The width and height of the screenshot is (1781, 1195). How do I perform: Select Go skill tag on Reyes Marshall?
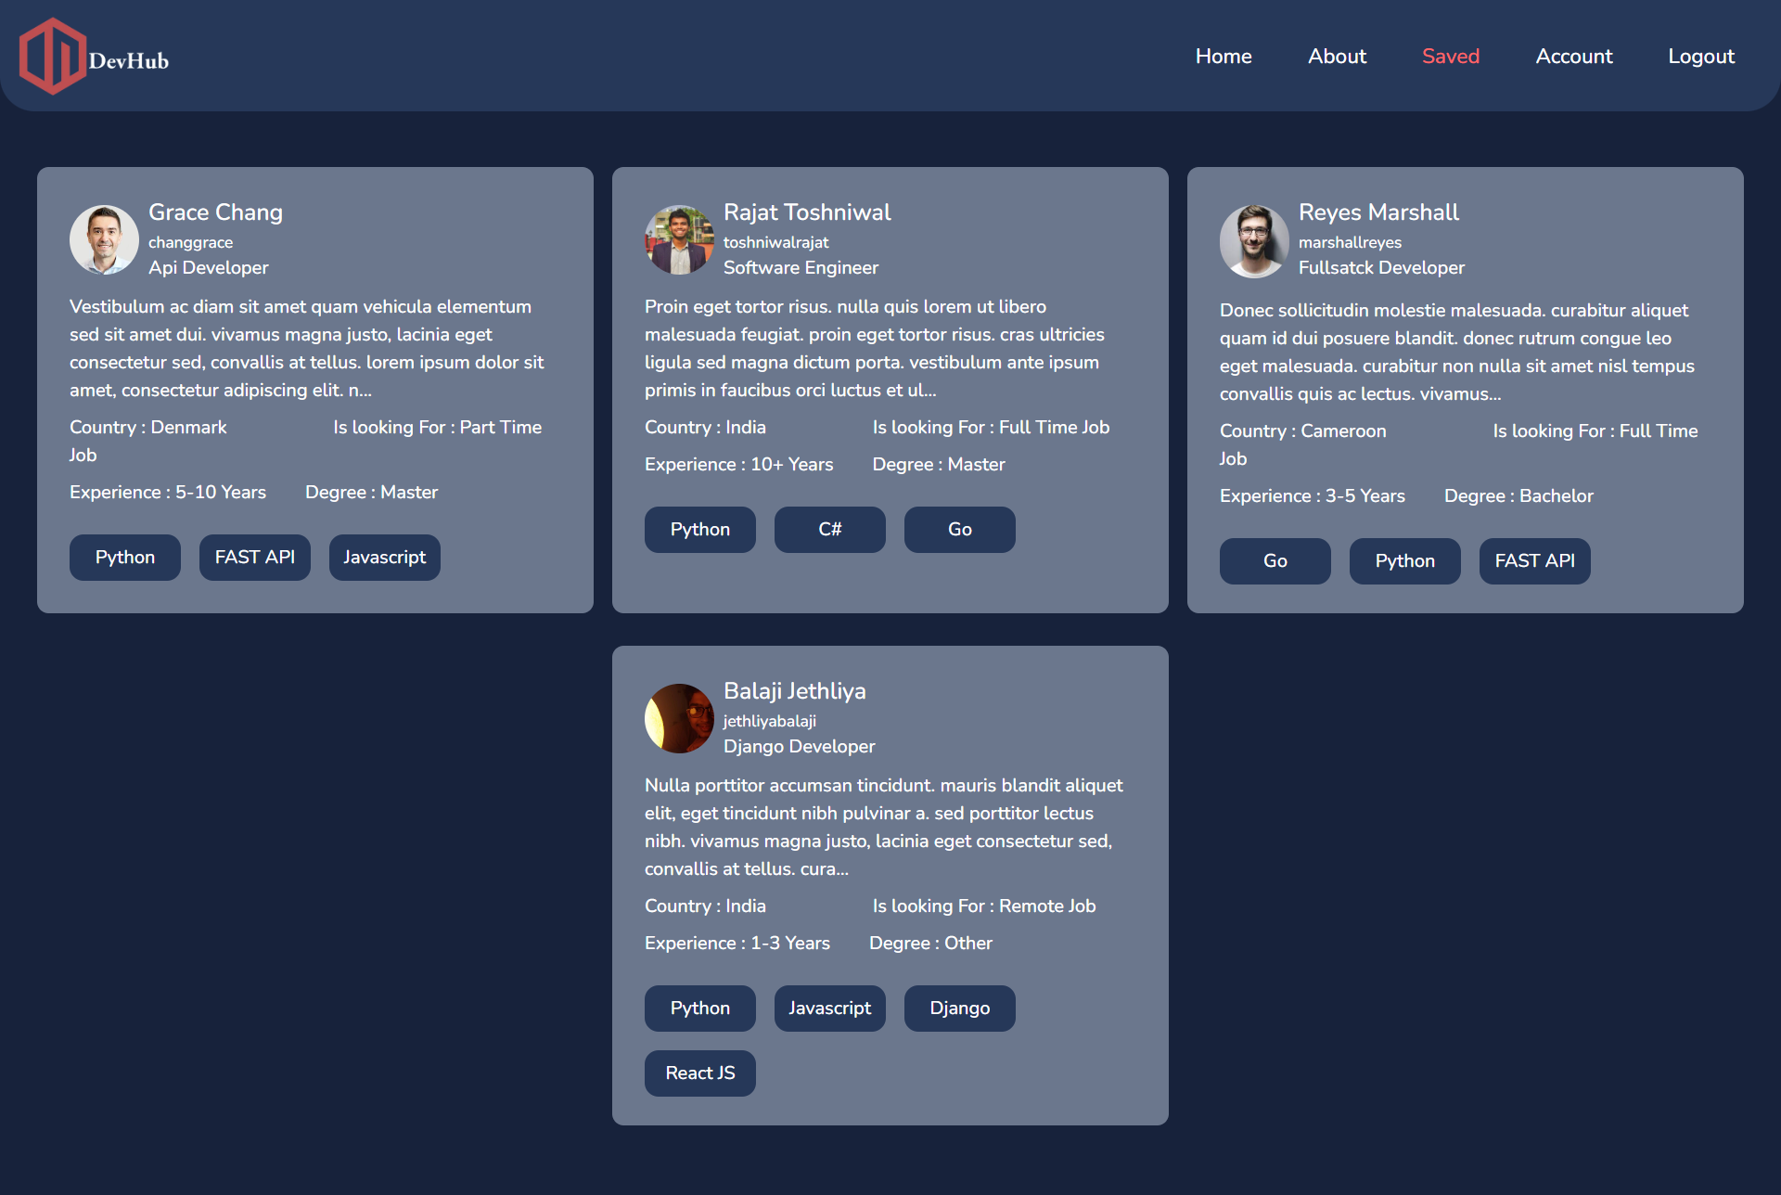1275,560
